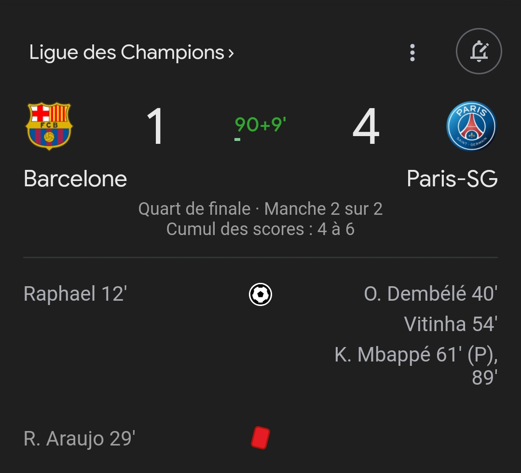Click Quart de finale Manche 2 text

(260, 209)
